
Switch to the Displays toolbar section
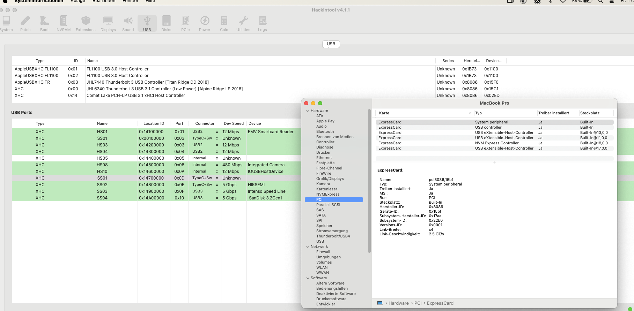(x=108, y=24)
